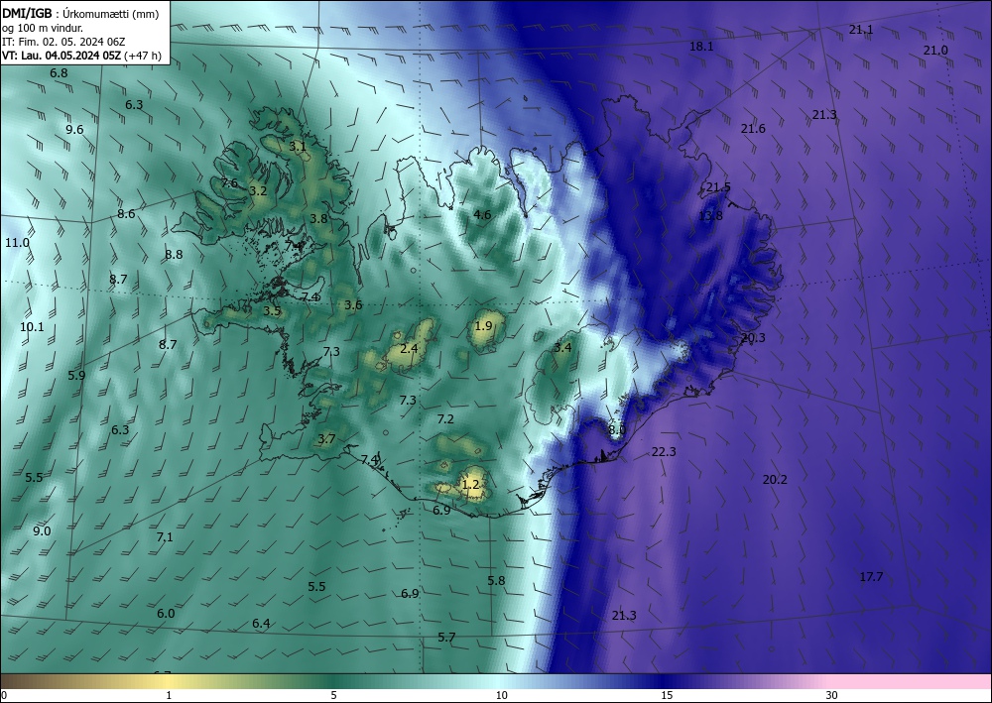Click the map value "3.2"
Screen dimensions: 992x703
coord(258,191)
